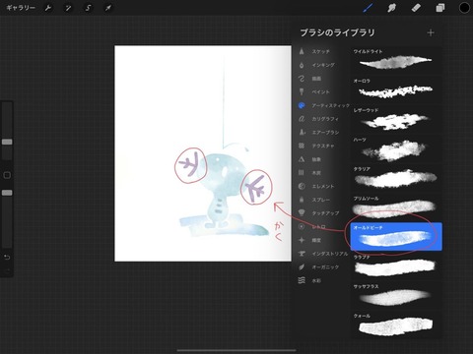Choose the タラリア brush
Viewport: 473px width, 354px height.
pos(396,177)
